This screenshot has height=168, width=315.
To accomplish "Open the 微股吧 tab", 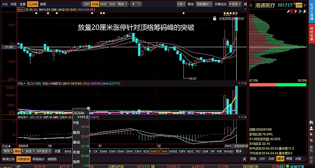I will click(x=52, y=159).
